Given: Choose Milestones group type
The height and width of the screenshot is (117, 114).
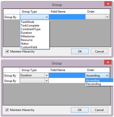Looking at the screenshot, I should (x=35, y=36).
